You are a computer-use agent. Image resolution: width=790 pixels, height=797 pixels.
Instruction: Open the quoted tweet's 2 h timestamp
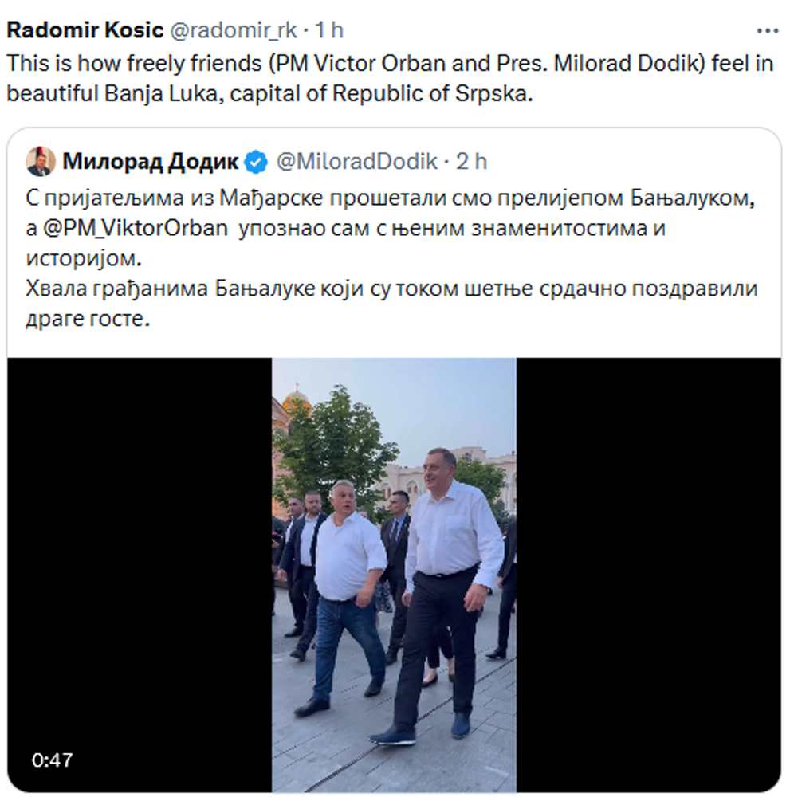(x=471, y=162)
